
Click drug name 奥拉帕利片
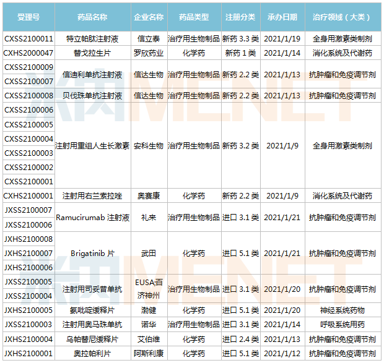[x=92, y=354]
